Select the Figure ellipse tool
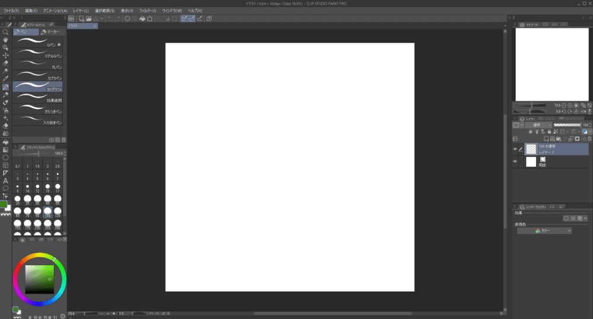The image size is (593, 319). click(5, 157)
